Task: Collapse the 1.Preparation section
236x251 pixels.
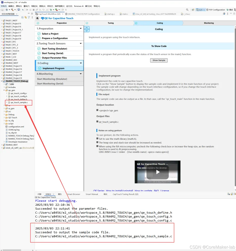Action: [x=81, y=28]
